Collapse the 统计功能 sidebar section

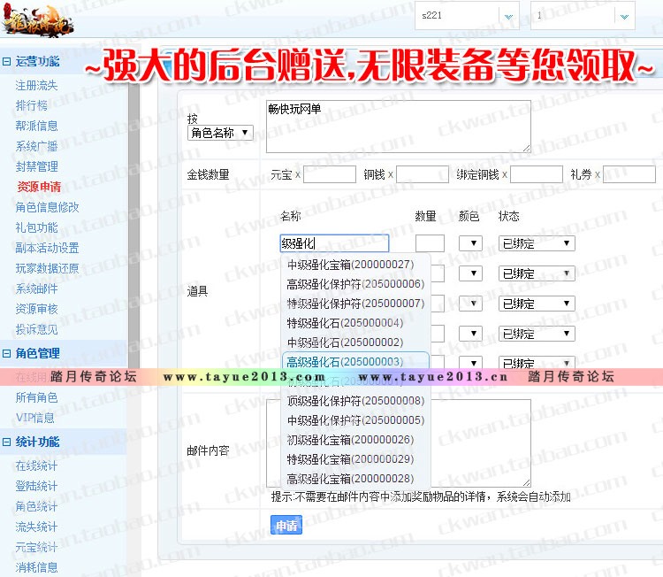tap(7, 442)
